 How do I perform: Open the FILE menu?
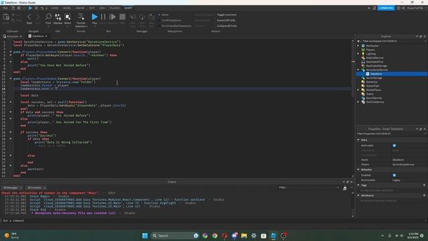tap(5, 8)
